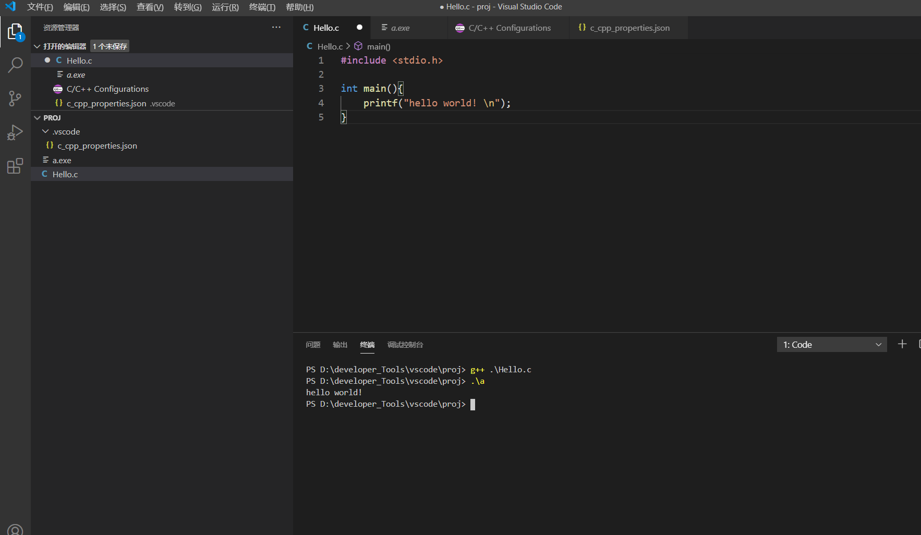921x535 pixels.
Task: Select C/C++ Configurations in open editors list
Action: click(162, 89)
